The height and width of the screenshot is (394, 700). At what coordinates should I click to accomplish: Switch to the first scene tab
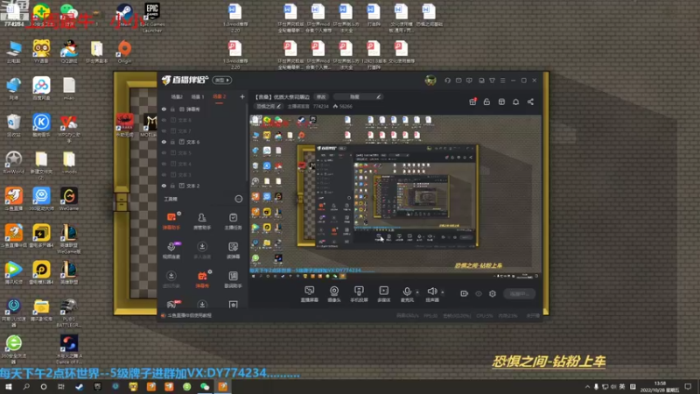(x=177, y=97)
